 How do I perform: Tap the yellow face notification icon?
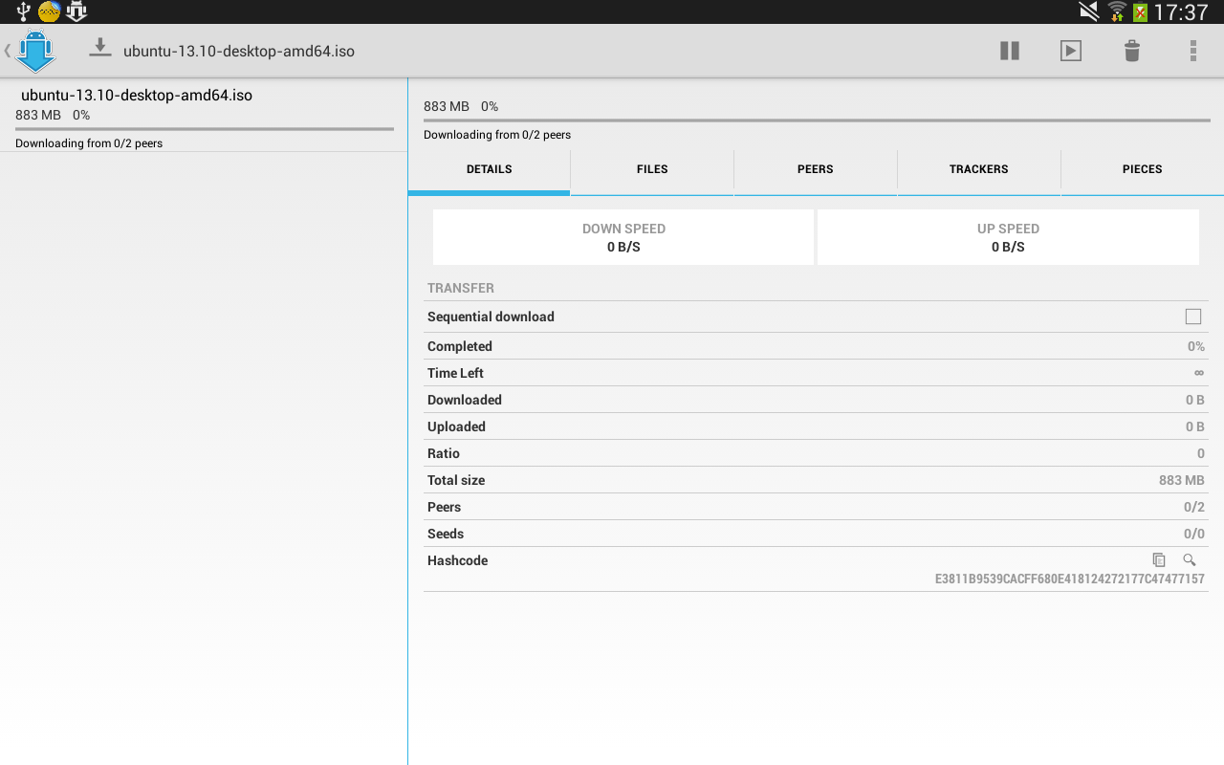coord(49,11)
